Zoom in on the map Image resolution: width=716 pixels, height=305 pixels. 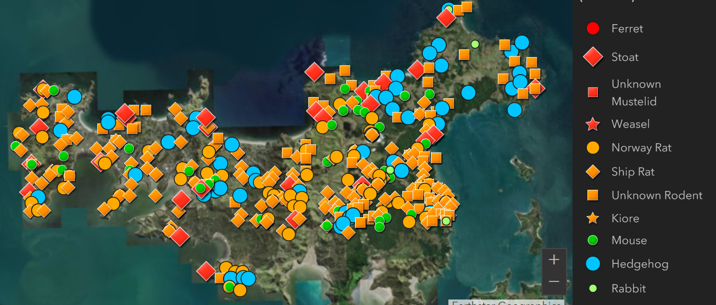(554, 259)
